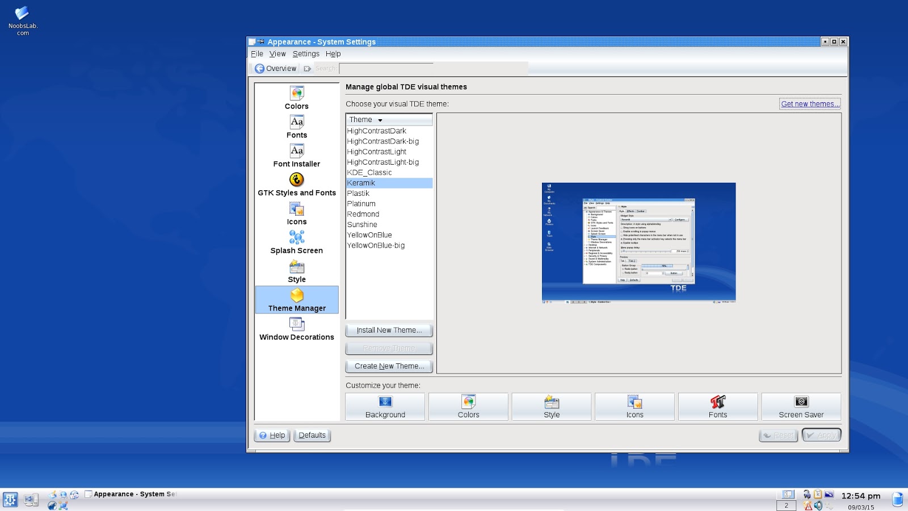This screenshot has width=908, height=511.
Task: Open the TDE menu launcher
Action: coord(9,499)
